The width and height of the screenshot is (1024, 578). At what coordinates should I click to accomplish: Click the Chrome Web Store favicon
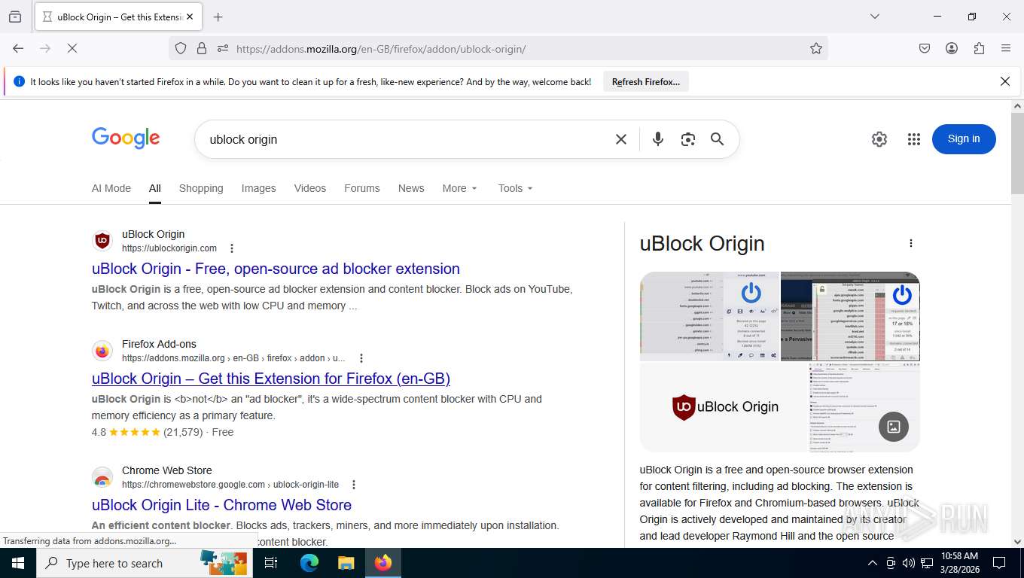[x=102, y=477]
